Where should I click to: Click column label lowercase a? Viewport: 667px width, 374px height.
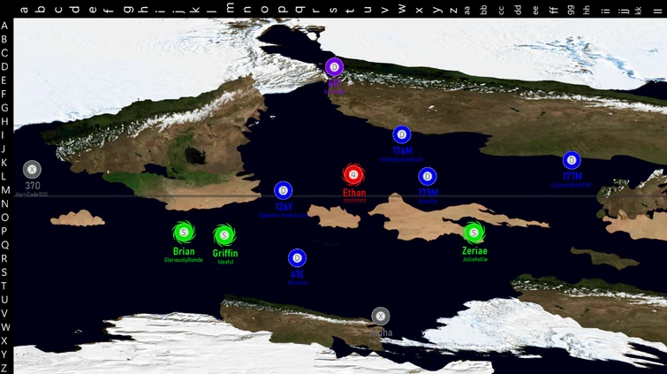(24, 9)
